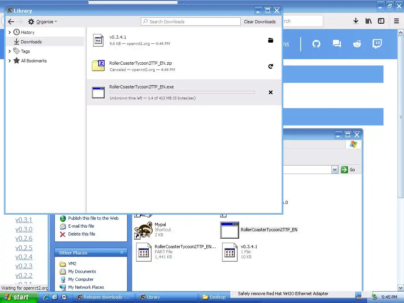The image size is (404, 303).
Task: Open the Explorer address bar dropdown
Action: (335, 170)
